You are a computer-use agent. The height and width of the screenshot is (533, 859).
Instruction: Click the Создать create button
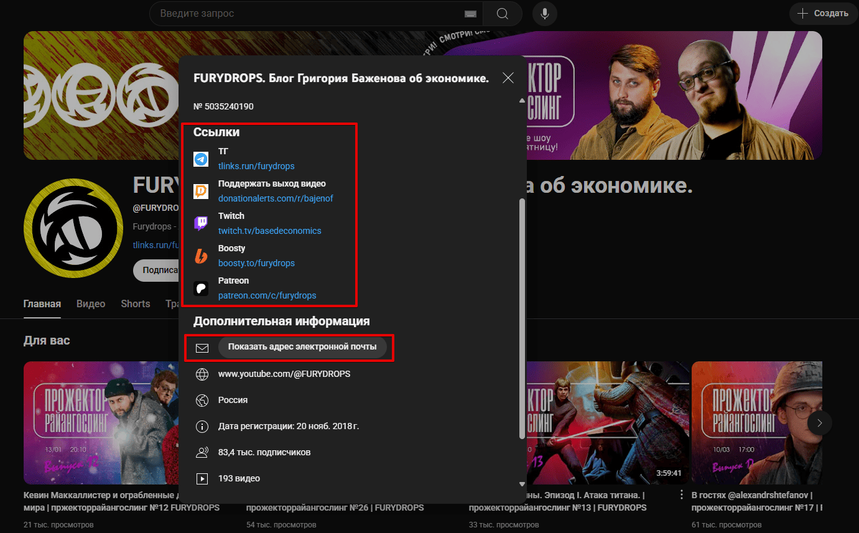pyautogui.click(x=822, y=13)
